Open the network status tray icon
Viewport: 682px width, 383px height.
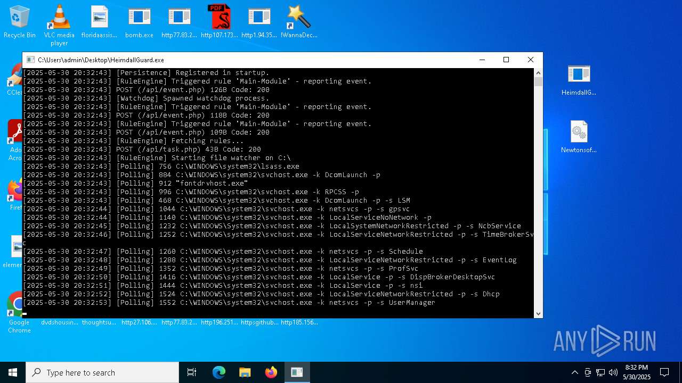click(600, 372)
